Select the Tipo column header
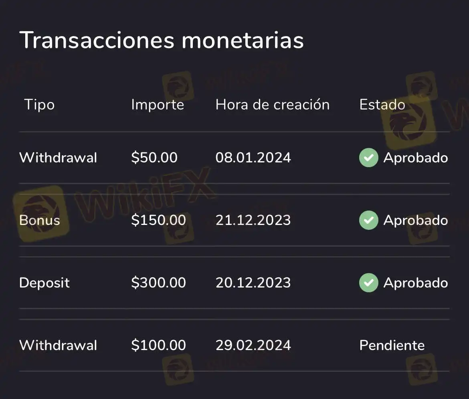Image resolution: width=469 pixels, height=399 pixels. (x=39, y=105)
